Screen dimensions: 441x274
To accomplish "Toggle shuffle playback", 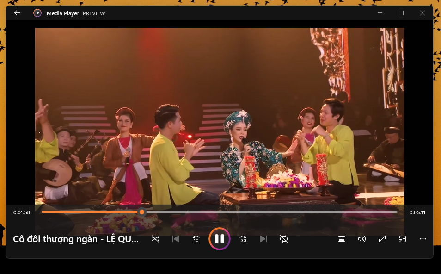I will click(x=155, y=239).
